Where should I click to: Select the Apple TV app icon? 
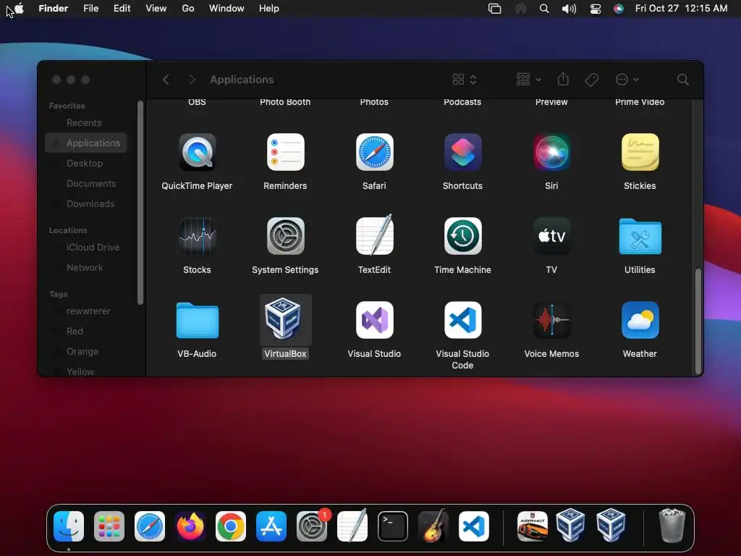(551, 236)
